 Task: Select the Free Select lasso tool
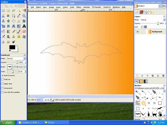[x=14, y=10]
